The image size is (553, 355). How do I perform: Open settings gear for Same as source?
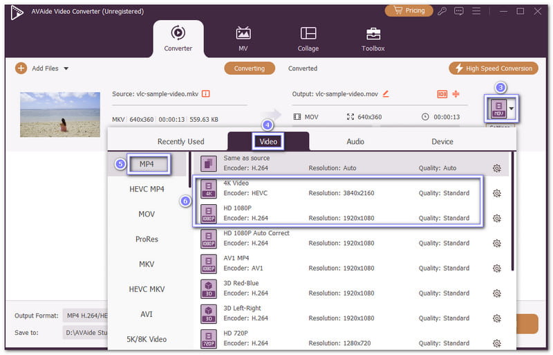(x=497, y=168)
